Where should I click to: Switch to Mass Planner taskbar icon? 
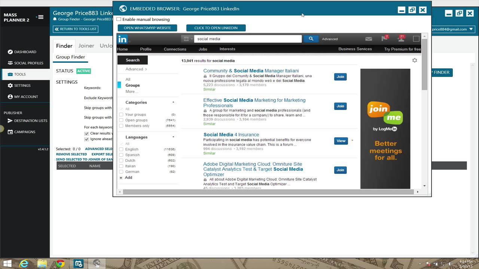pyautogui.click(x=78, y=264)
